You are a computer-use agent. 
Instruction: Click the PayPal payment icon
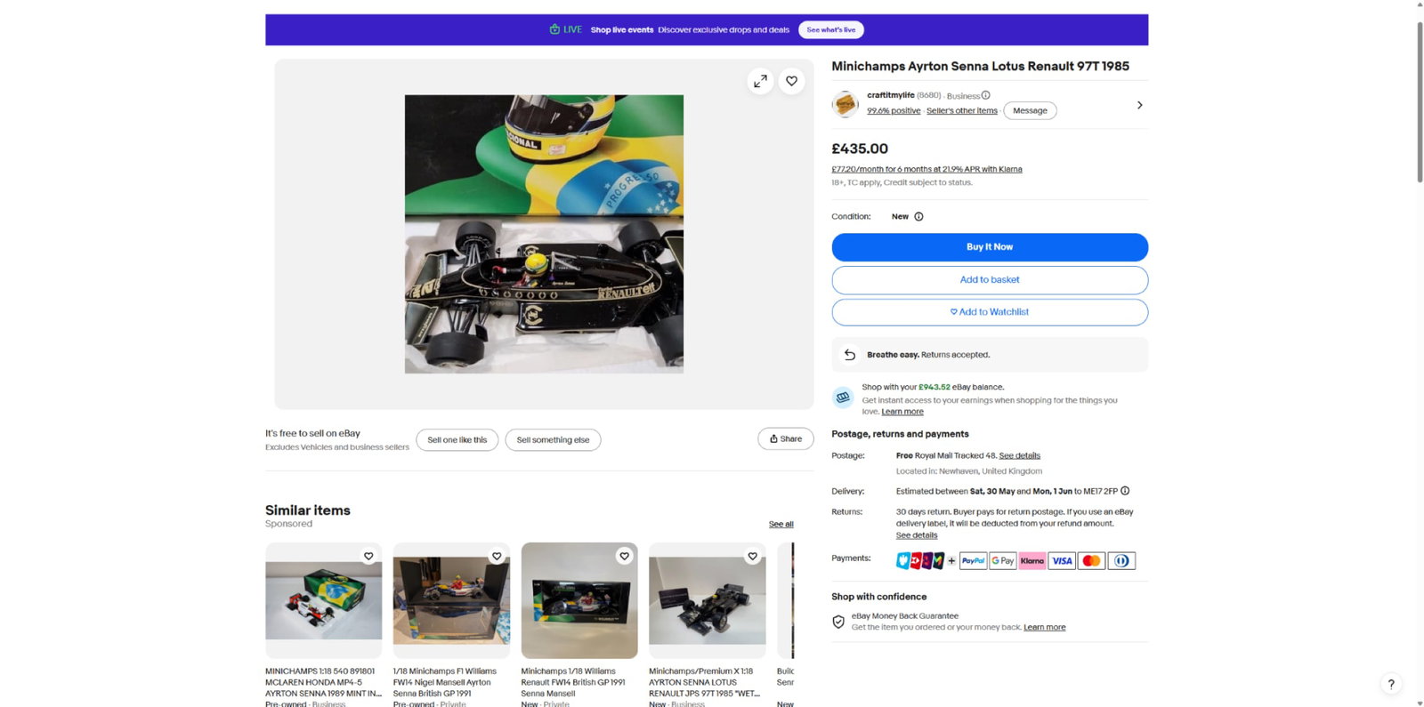pyautogui.click(x=973, y=560)
